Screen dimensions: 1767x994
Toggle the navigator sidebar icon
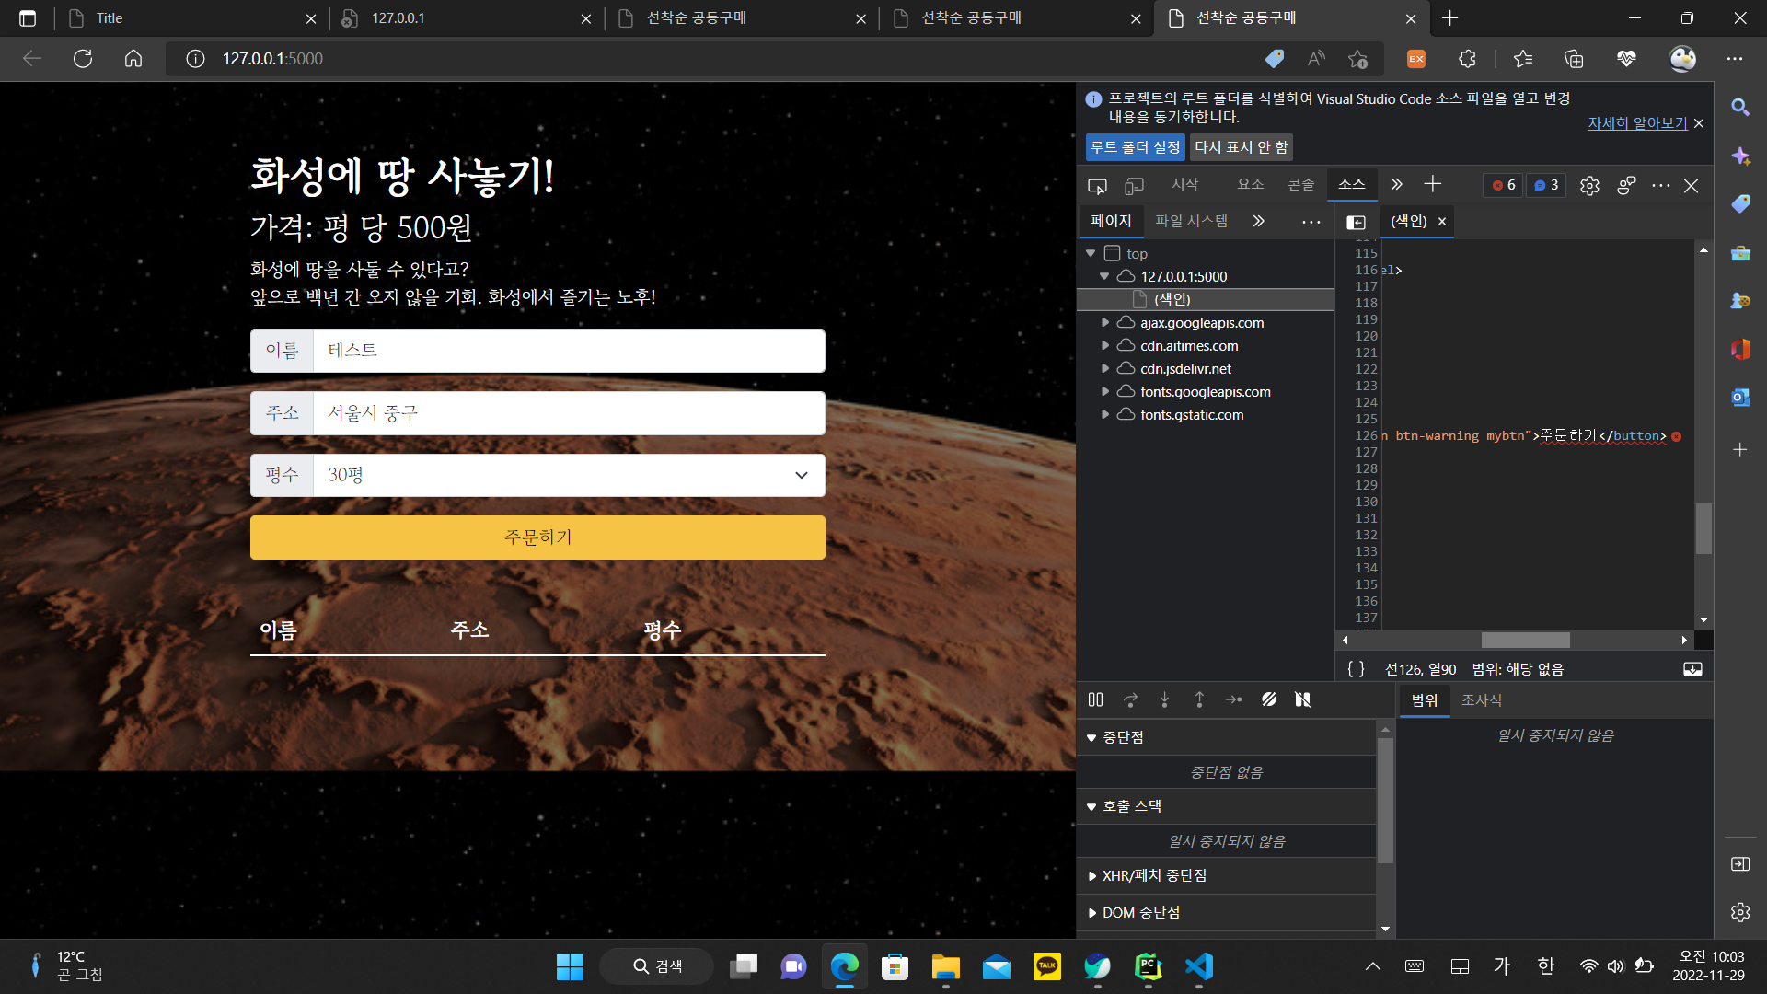pyautogui.click(x=1356, y=222)
